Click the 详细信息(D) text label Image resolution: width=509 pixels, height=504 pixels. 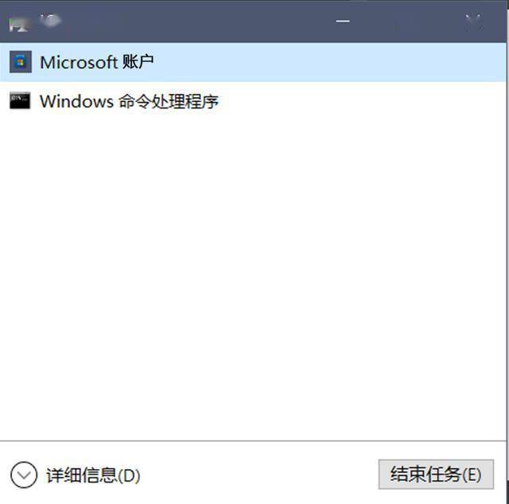click(x=93, y=475)
